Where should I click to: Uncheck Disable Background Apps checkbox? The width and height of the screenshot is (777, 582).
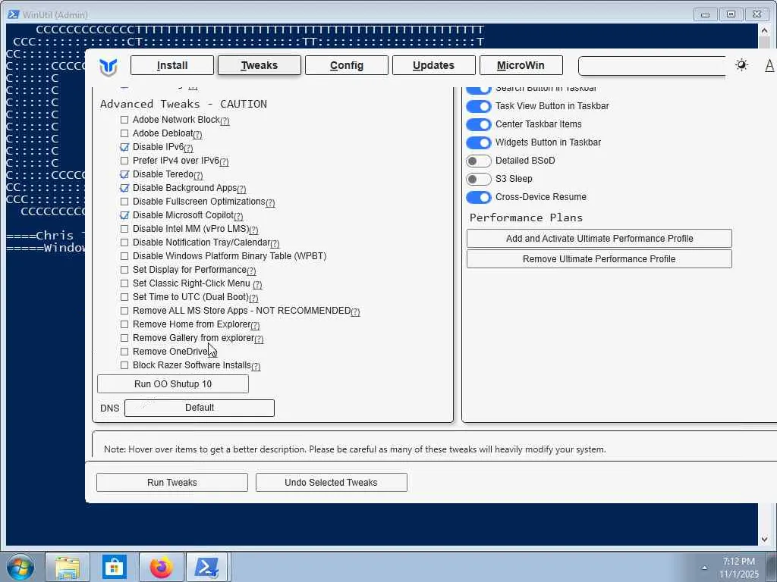(x=124, y=188)
